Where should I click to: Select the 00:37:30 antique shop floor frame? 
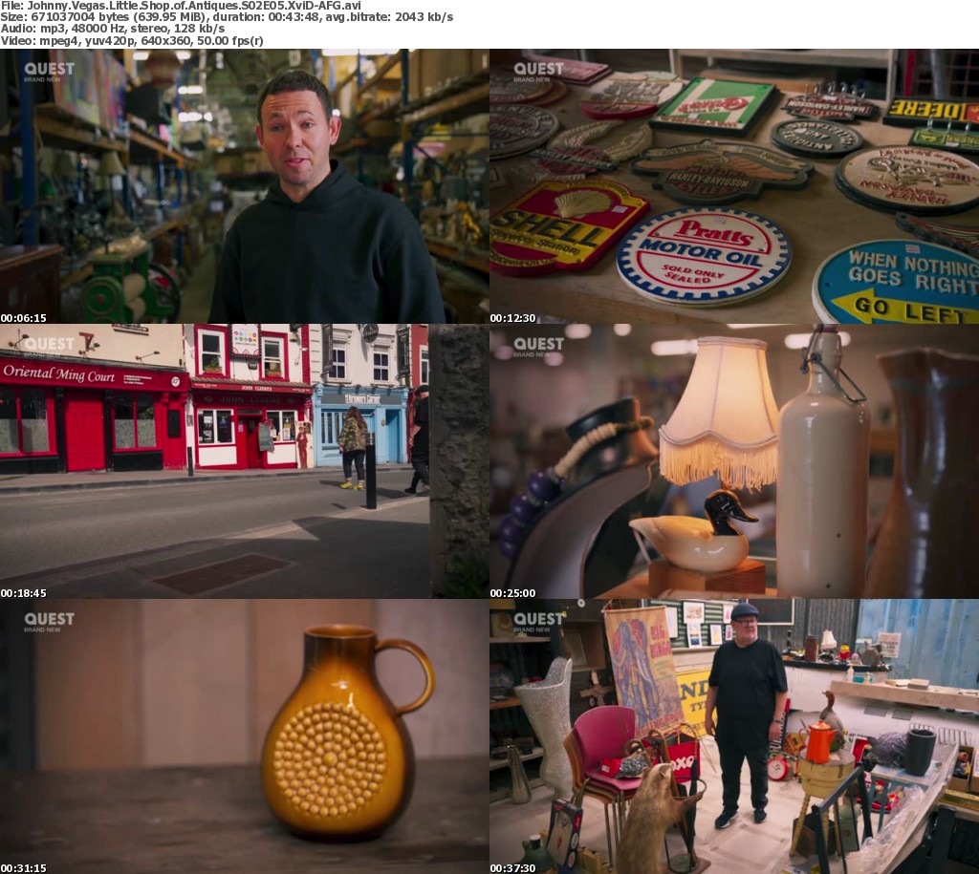coord(734,736)
